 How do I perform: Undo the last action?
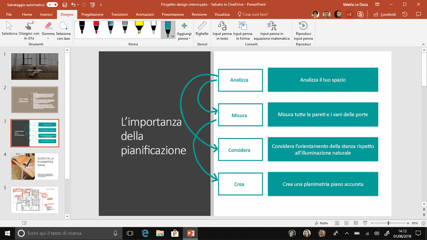(x=73, y=5)
